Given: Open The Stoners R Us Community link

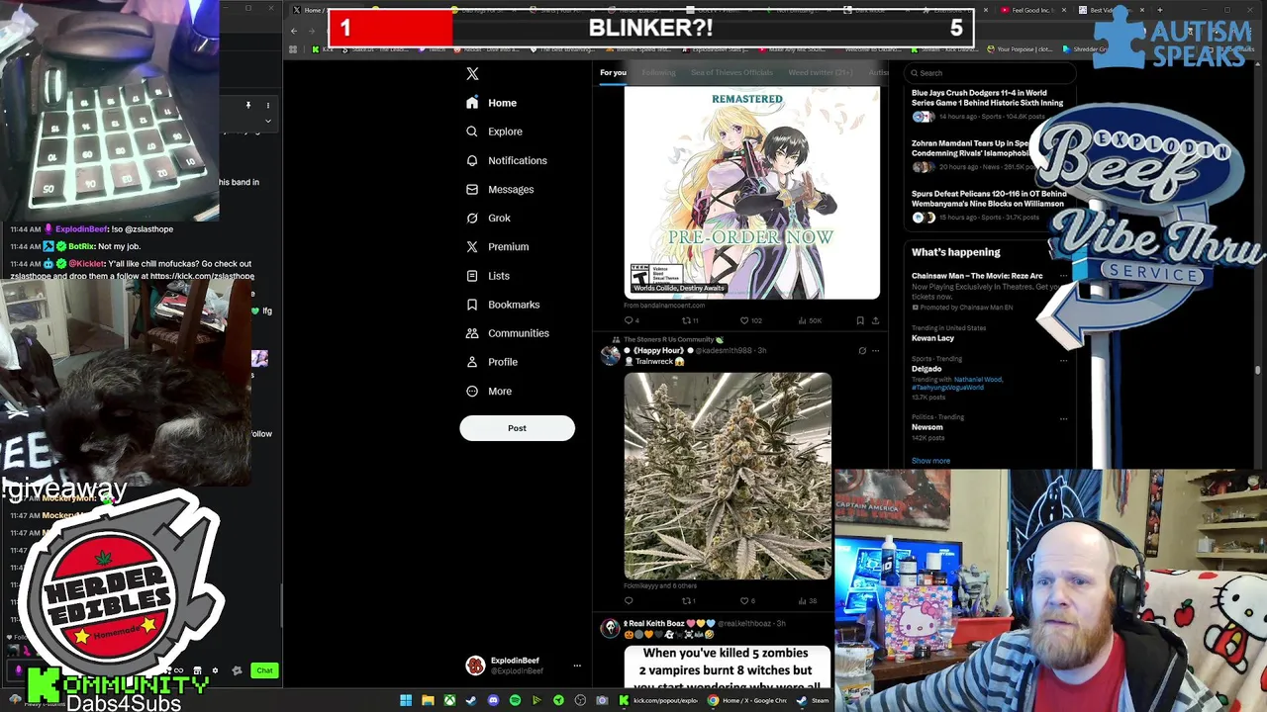Looking at the screenshot, I should (673, 339).
